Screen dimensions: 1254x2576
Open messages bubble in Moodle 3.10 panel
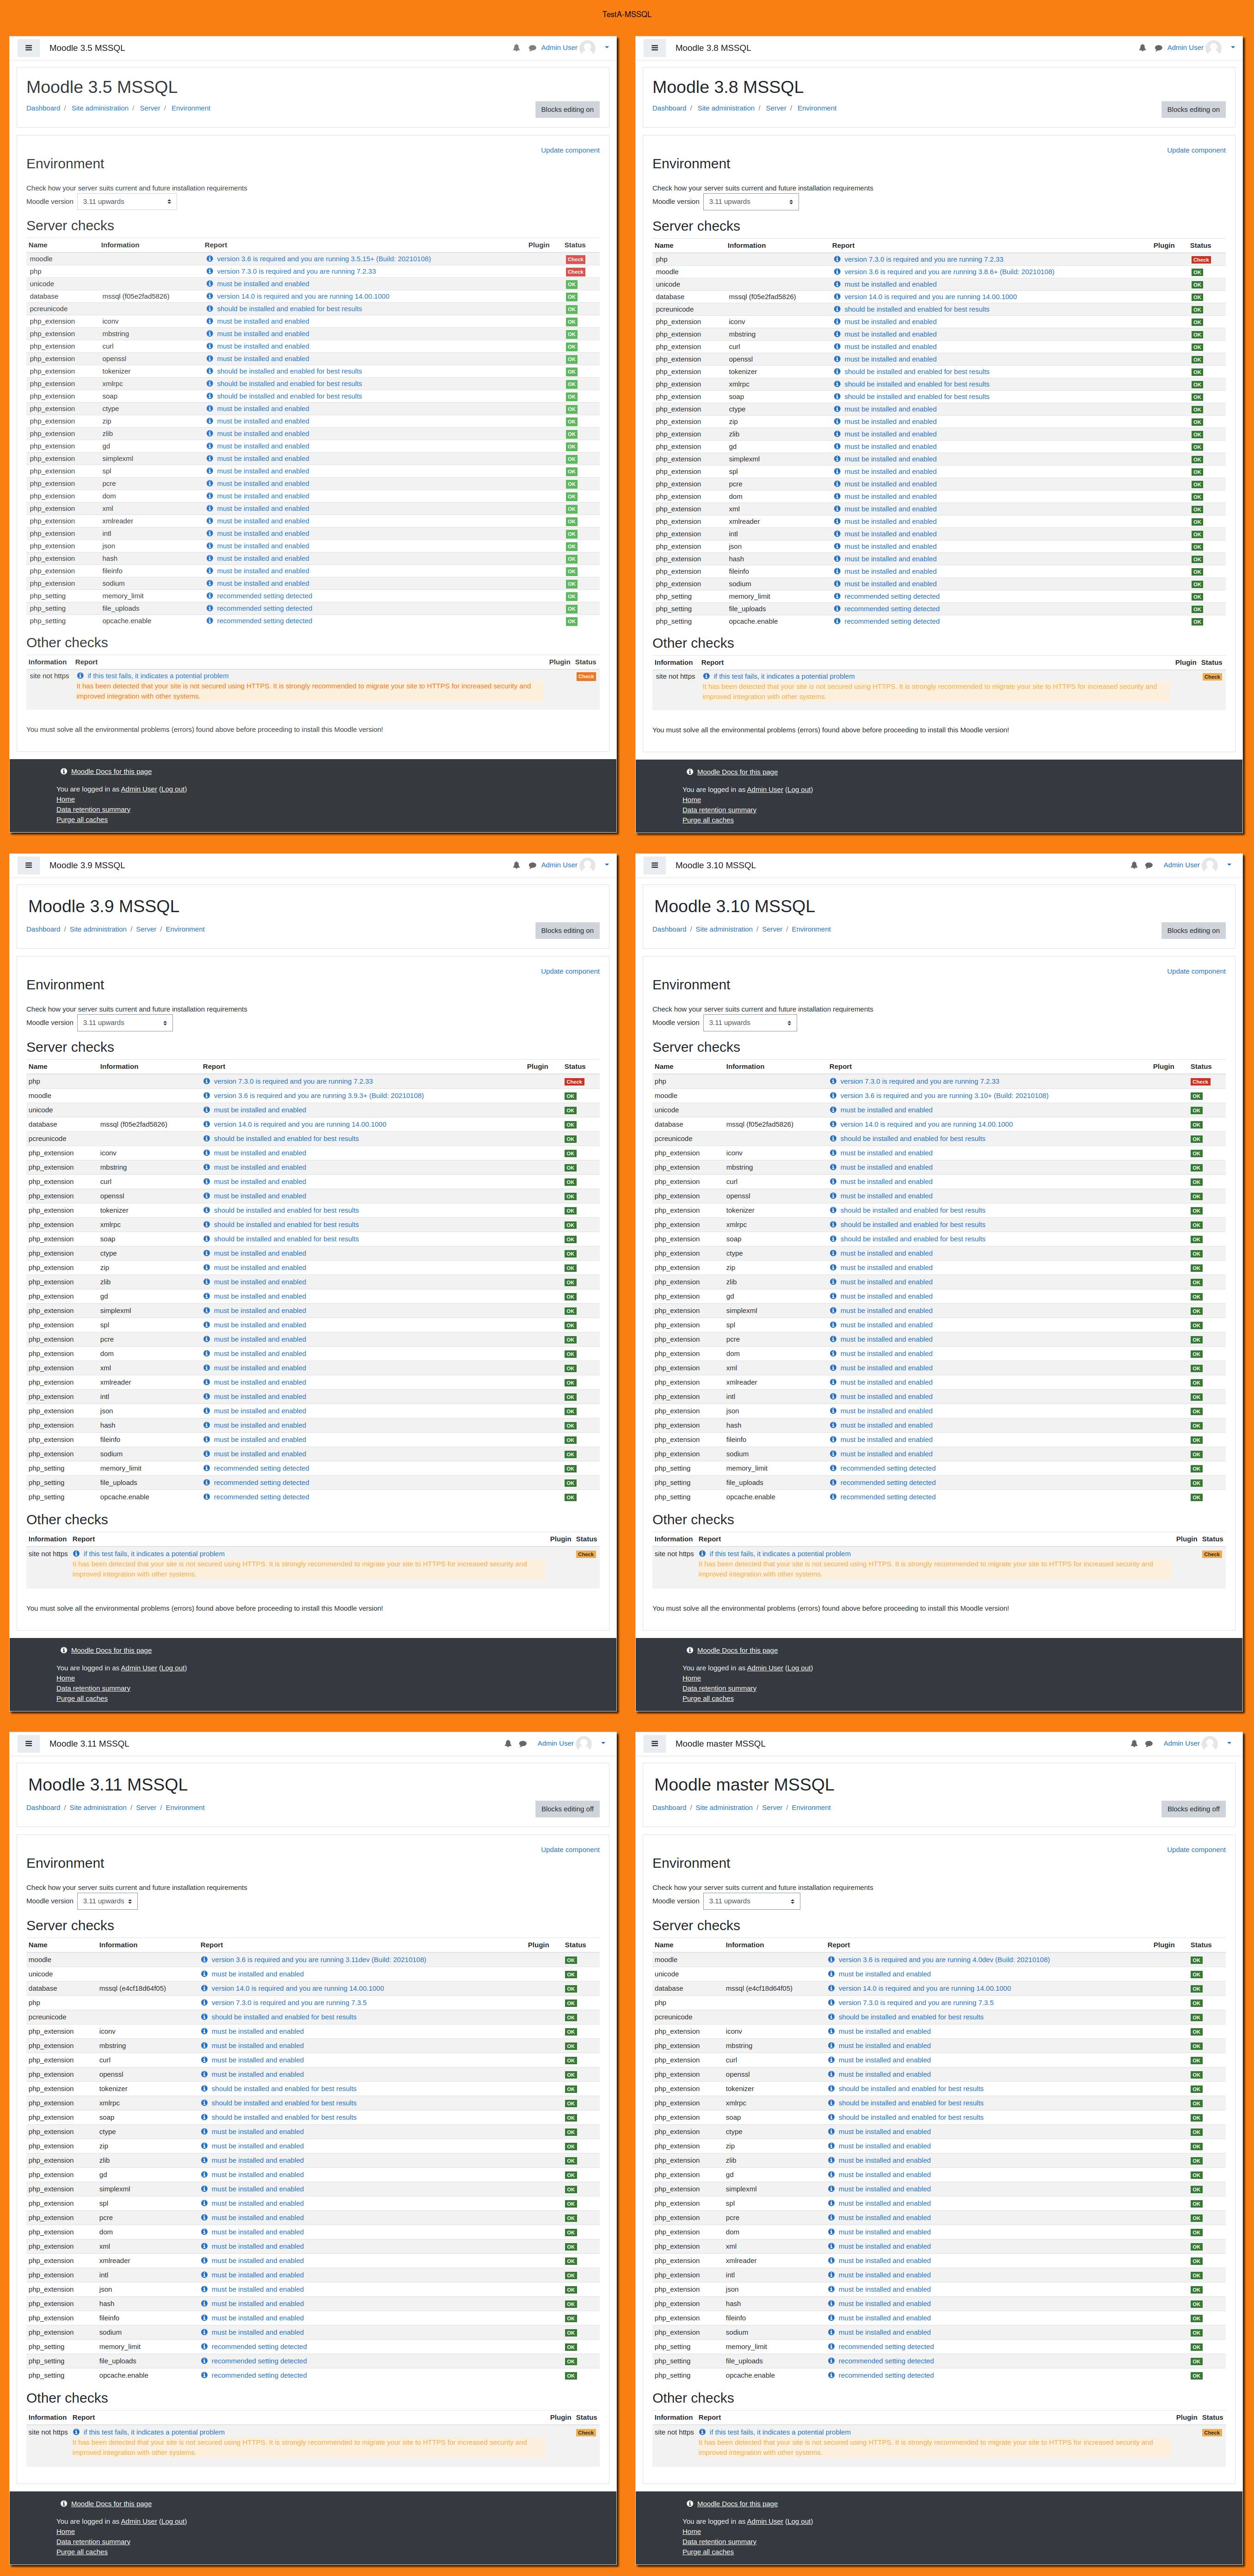point(1149,865)
